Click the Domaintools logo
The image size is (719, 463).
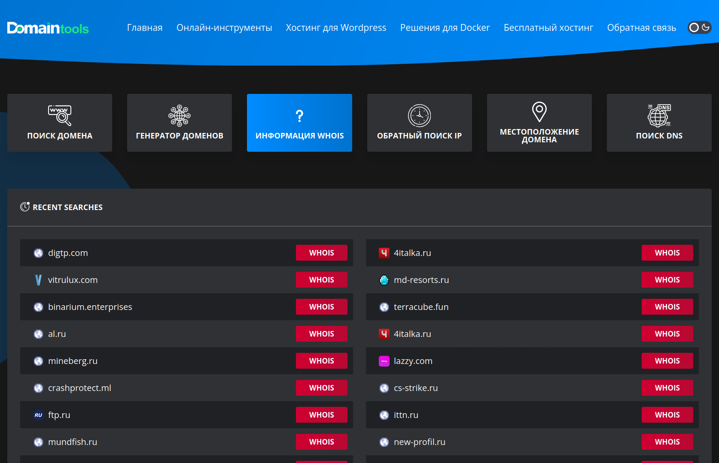coord(48,28)
